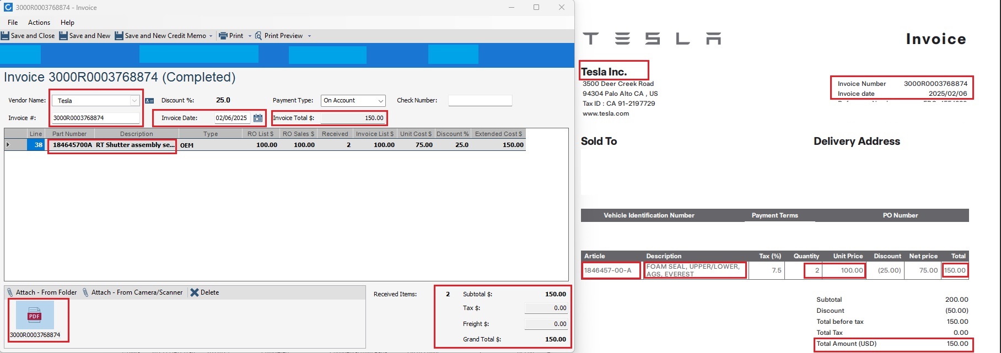Click the Part Number column header

[x=69, y=134]
